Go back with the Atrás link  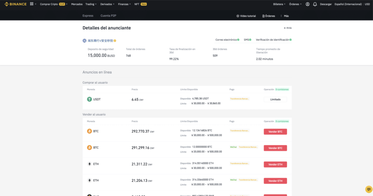(288, 28)
